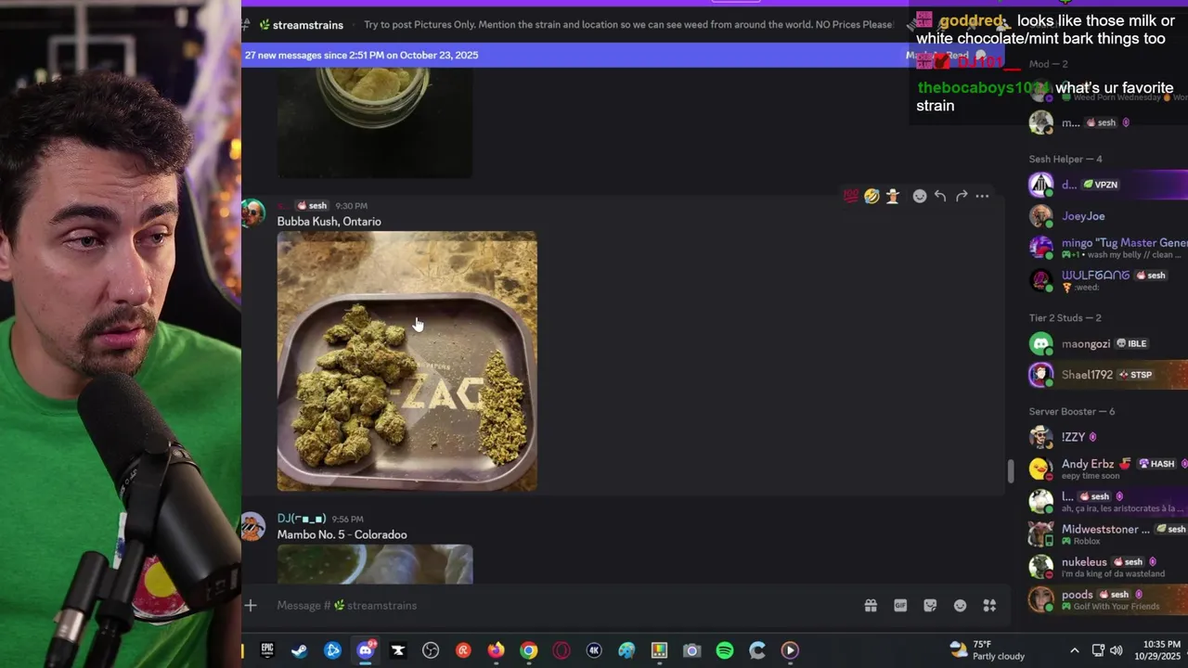
Task: Open maongozi member entry
Action: 1106,343
